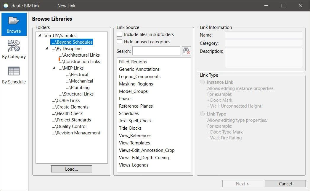Click the Category field in Link Information
Viewport: 310px width, 191px height.
coord(264,43)
